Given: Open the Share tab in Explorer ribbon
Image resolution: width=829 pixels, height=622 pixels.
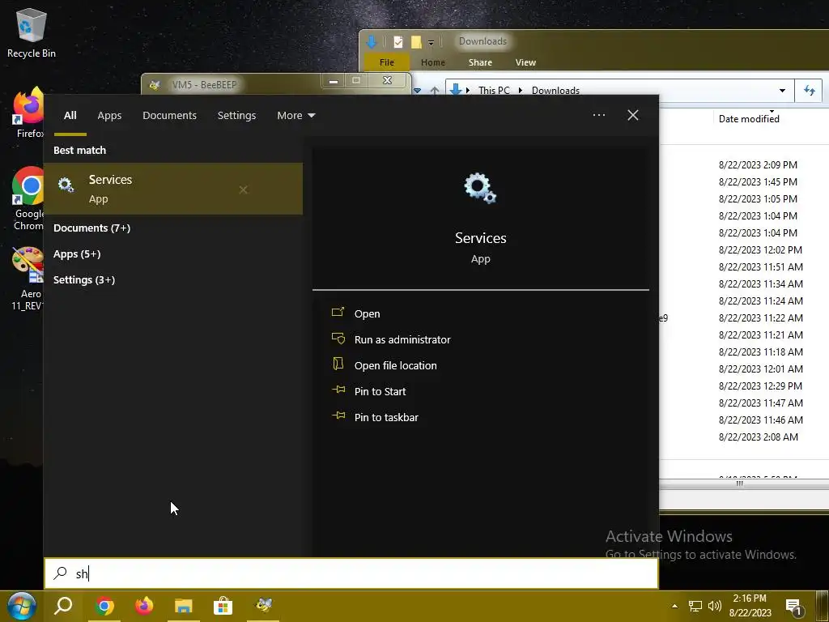Looking at the screenshot, I should pyautogui.click(x=480, y=62).
